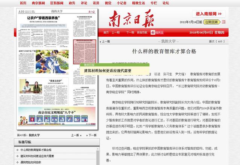Click the date 2018年06月07日 星期四
240x165 pixels.
[x=207, y=33]
